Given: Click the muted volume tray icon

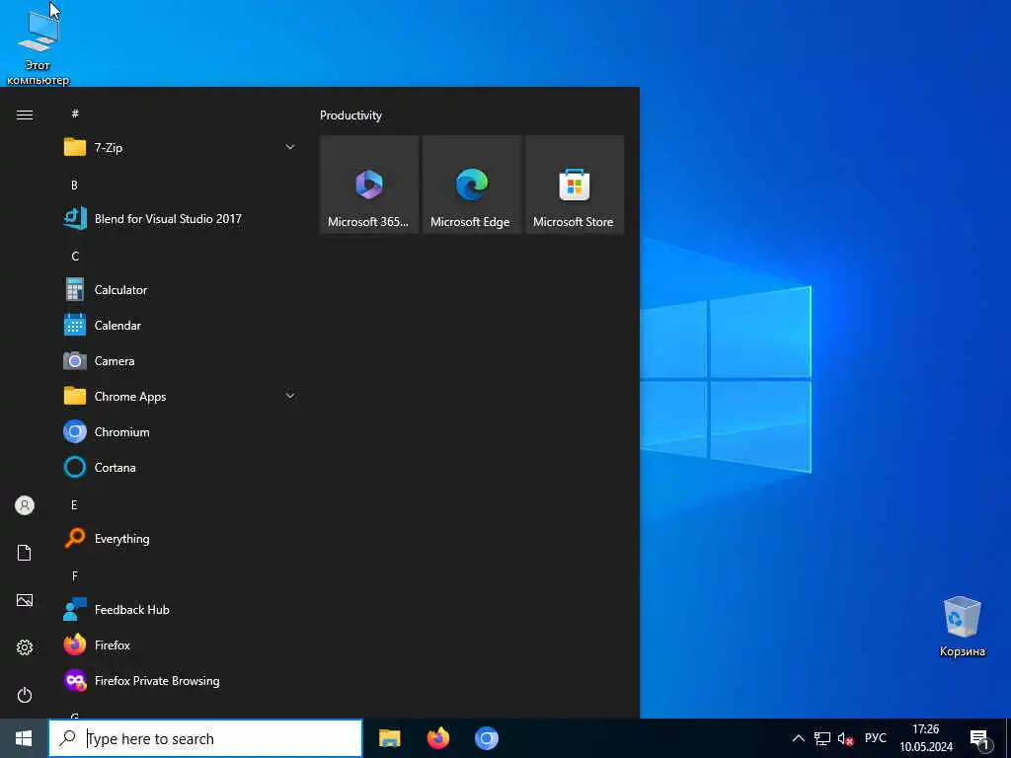Looking at the screenshot, I should click(845, 738).
